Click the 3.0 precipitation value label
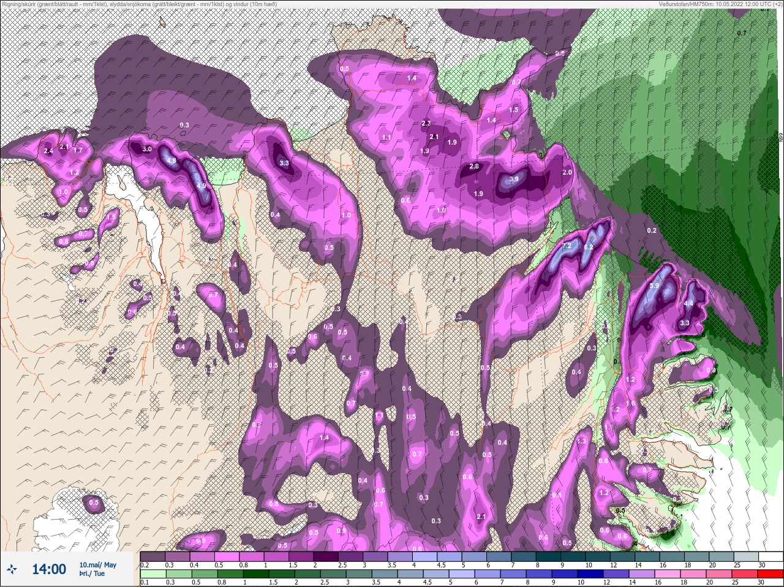 point(147,149)
